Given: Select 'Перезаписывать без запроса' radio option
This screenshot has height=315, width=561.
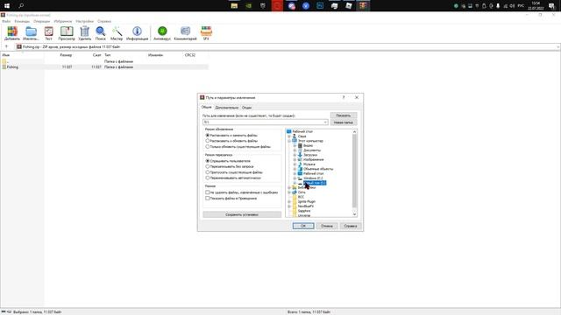Looking at the screenshot, I should [x=208, y=167].
